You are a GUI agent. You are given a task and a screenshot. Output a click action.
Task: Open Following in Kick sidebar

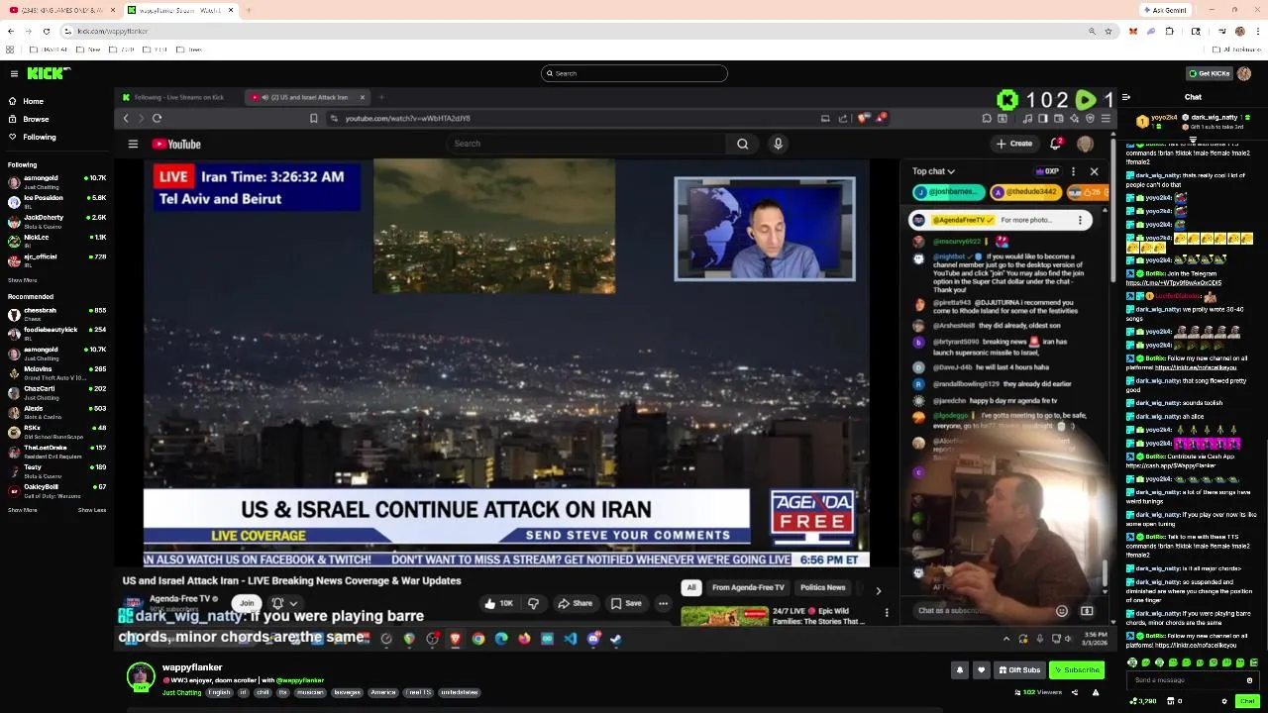pos(39,137)
